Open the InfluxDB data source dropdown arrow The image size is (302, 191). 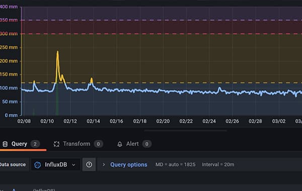tap(73, 165)
